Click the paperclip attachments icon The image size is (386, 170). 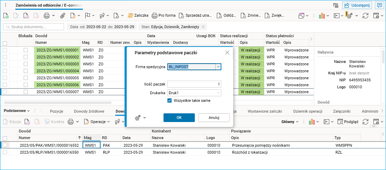pos(63,16)
